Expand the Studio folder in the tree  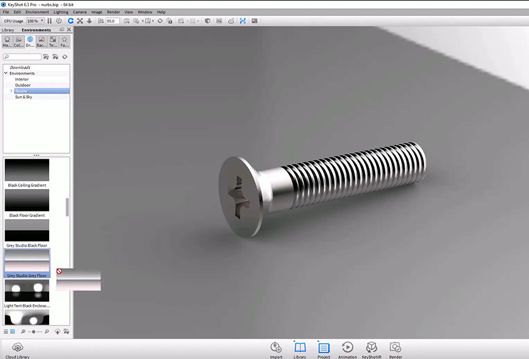click(x=11, y=91)
